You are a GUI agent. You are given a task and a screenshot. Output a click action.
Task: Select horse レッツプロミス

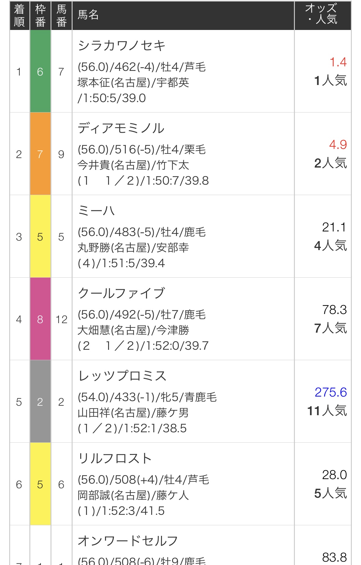[x=122, y=376]
